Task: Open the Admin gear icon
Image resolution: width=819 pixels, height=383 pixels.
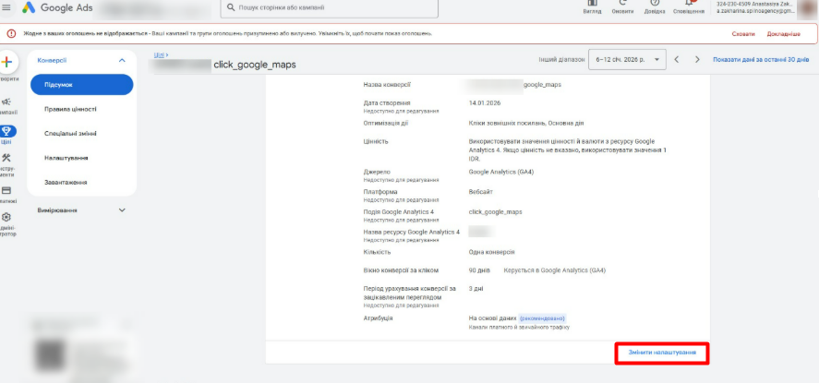Action: click(6, 218)
